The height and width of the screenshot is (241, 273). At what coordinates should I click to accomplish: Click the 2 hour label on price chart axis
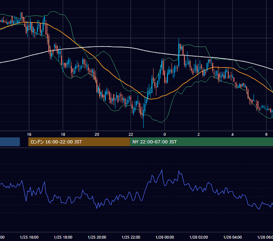(198, 135)
